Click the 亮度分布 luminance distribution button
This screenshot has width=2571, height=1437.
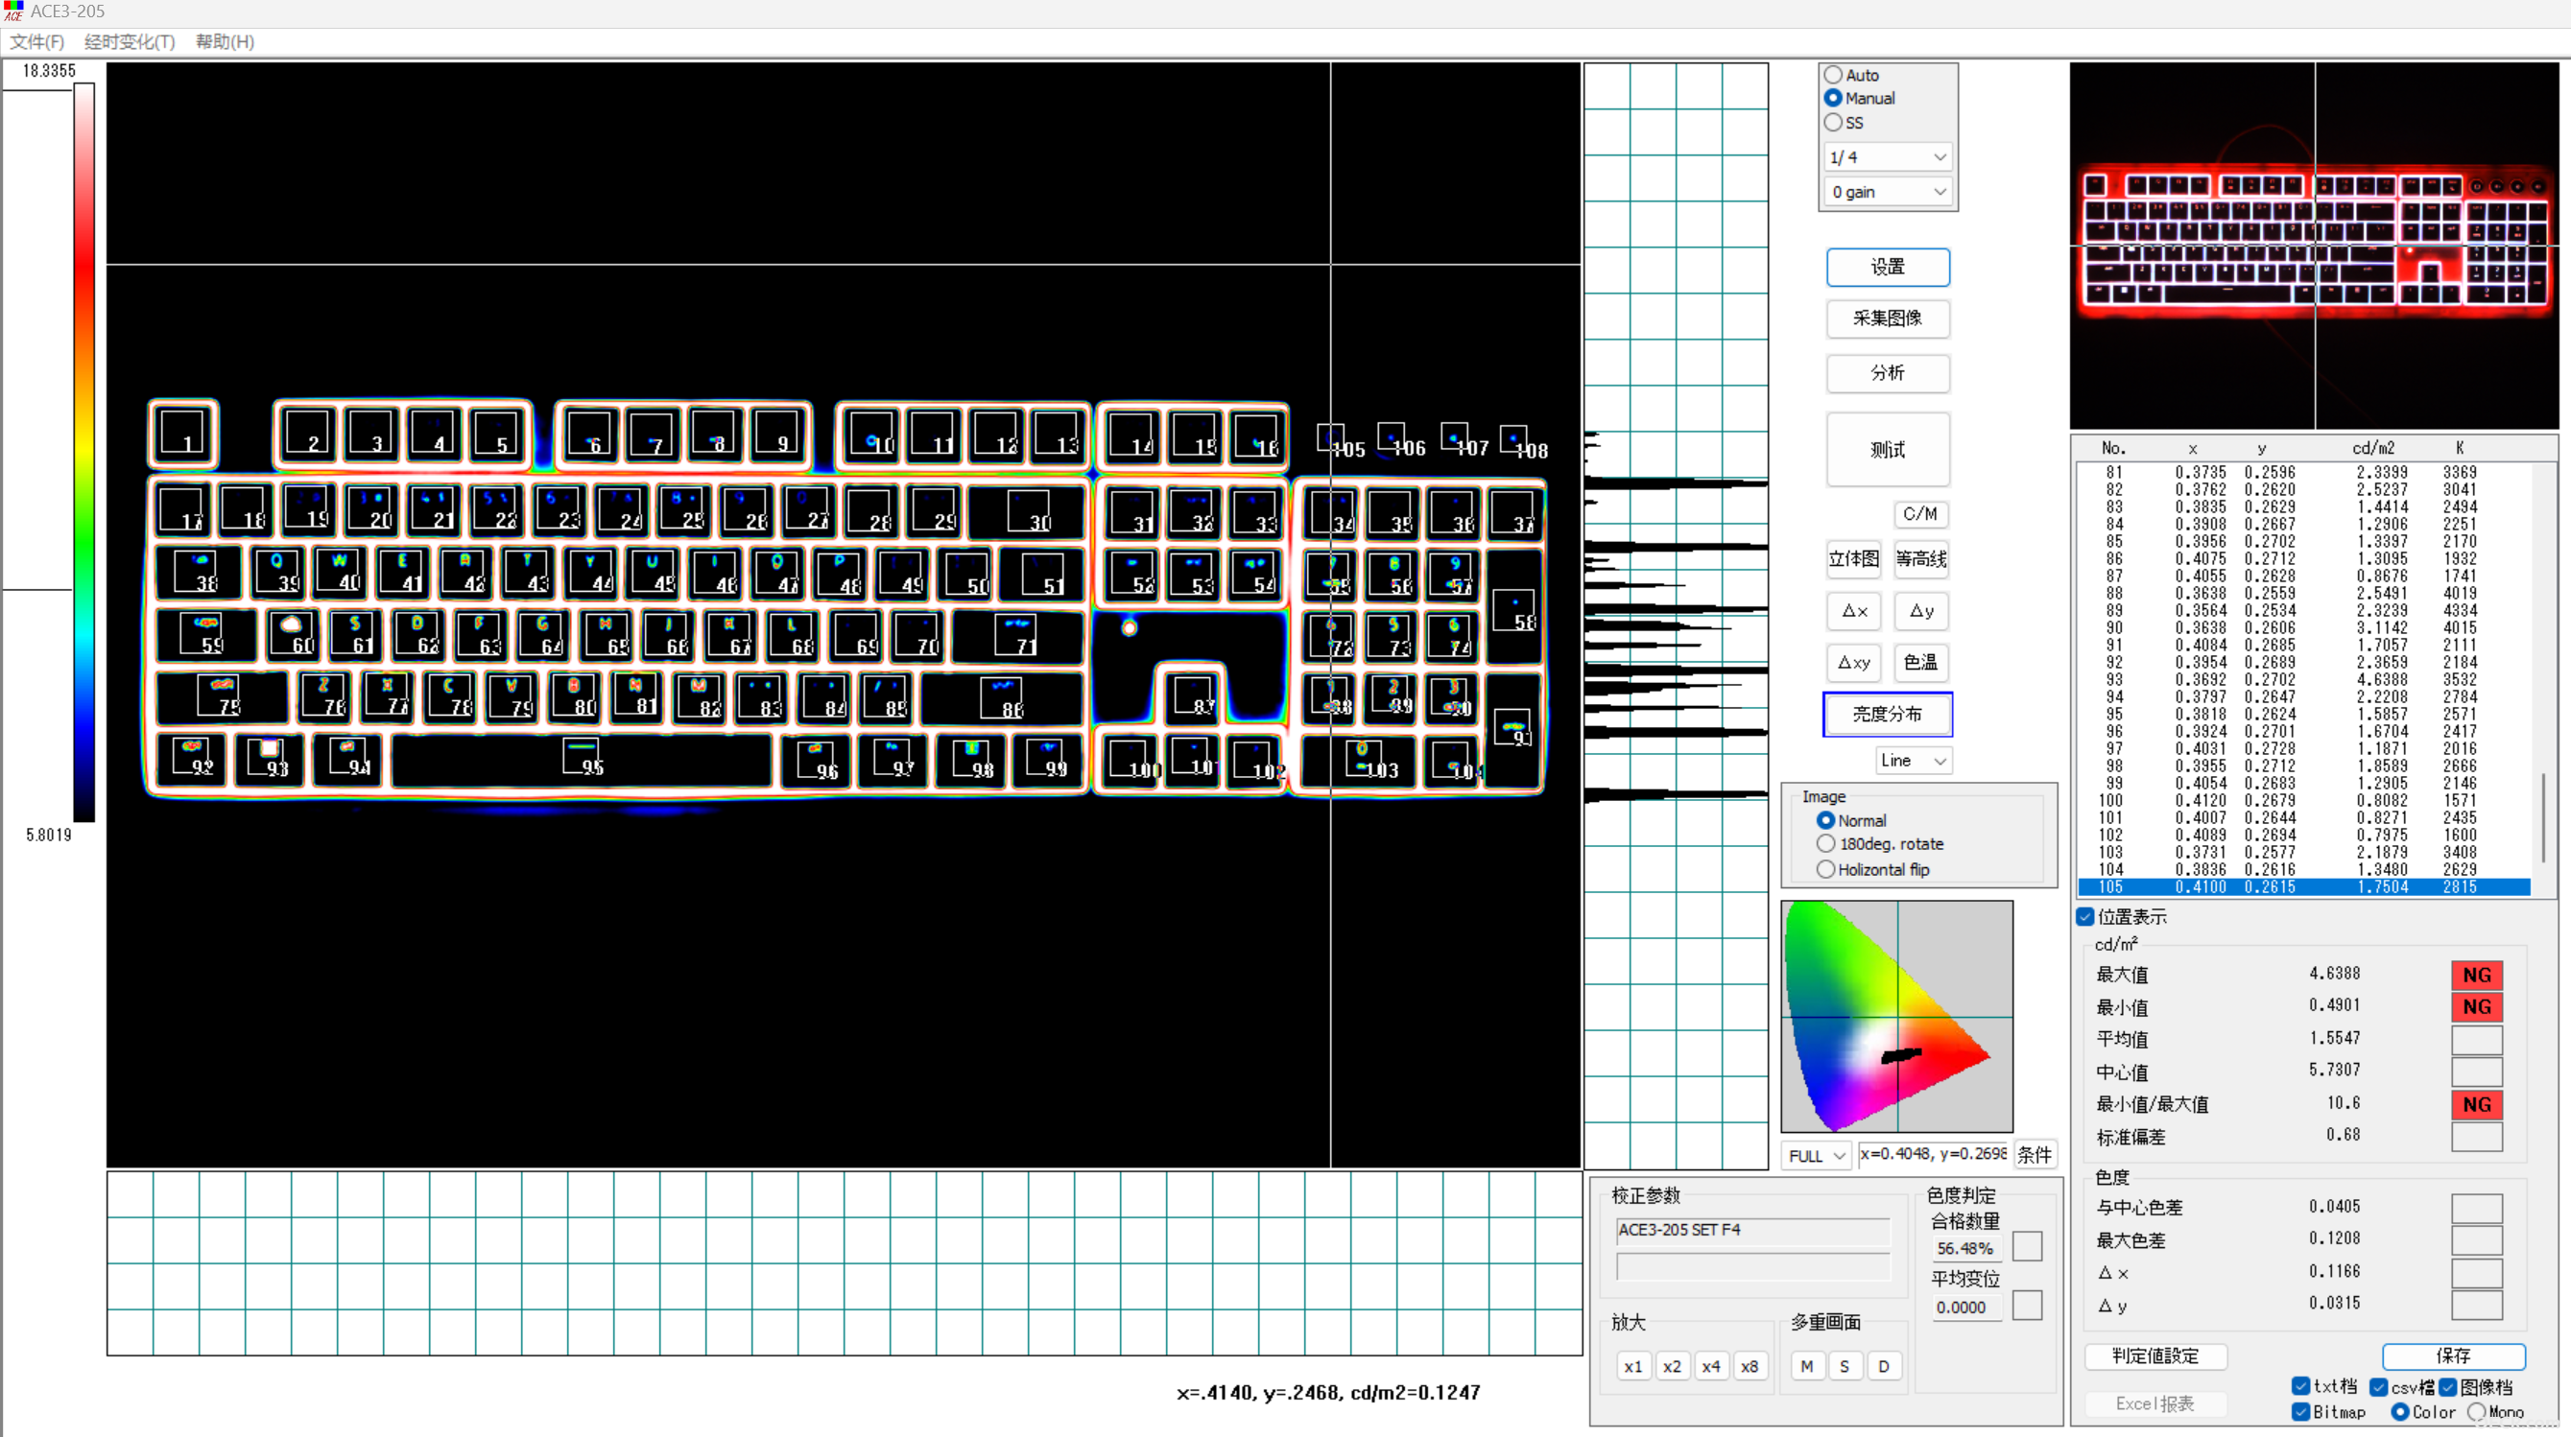pyautogui.click(x=1888, y=715)
